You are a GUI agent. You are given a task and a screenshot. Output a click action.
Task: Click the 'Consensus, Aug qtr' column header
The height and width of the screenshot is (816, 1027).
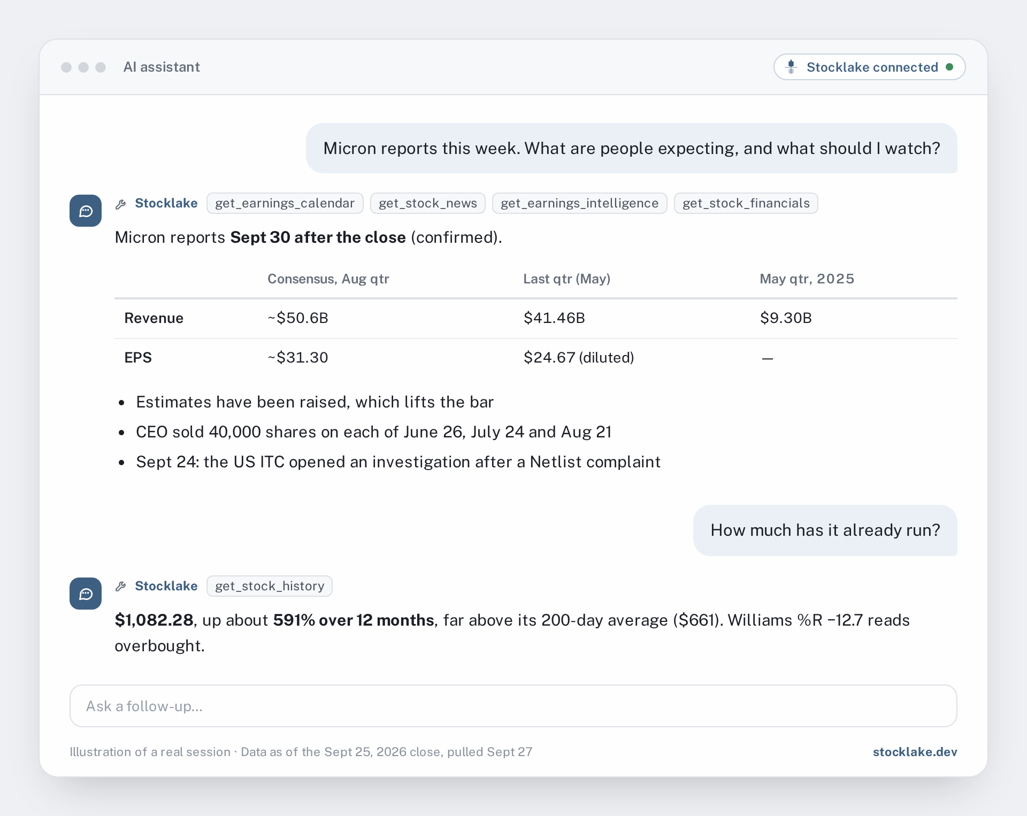(328, 279)
